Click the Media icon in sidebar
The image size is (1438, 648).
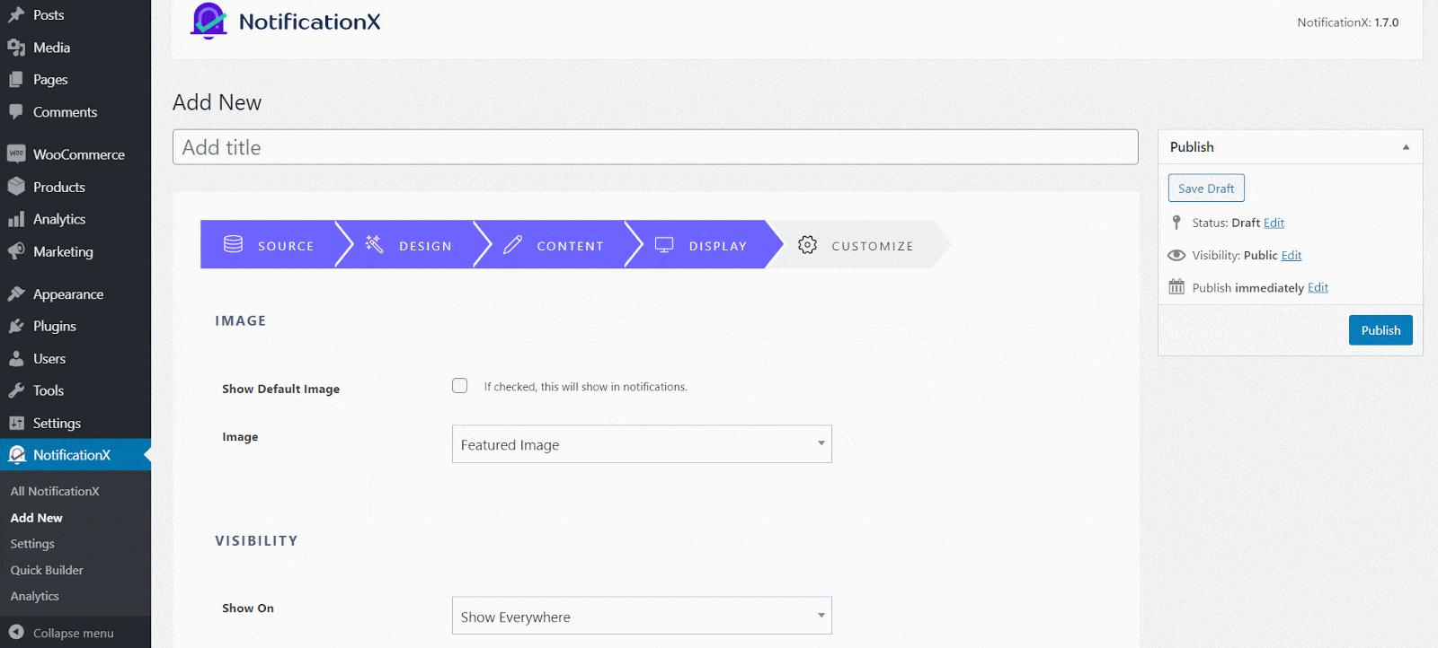pos(16,48)
